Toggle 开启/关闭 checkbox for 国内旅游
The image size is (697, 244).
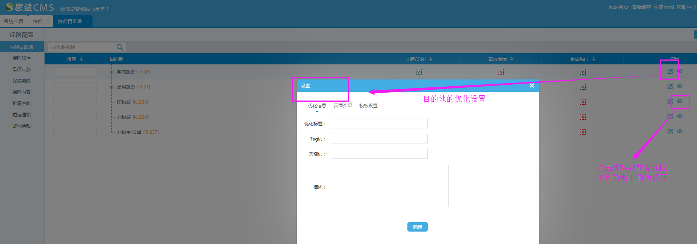click(419, 72)
